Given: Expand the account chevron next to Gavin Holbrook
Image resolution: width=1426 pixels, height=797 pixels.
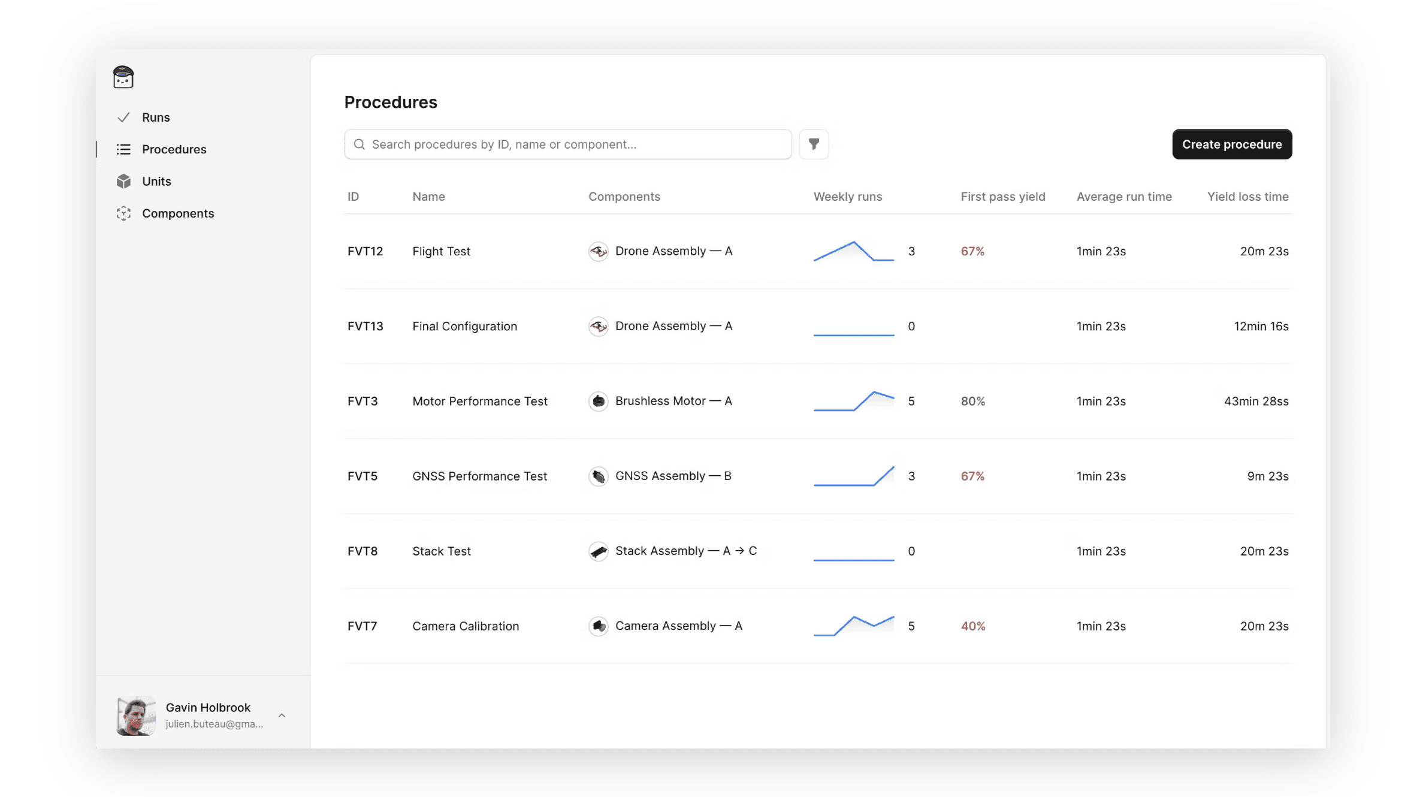Looking at the screenshot, I should 282,715.
